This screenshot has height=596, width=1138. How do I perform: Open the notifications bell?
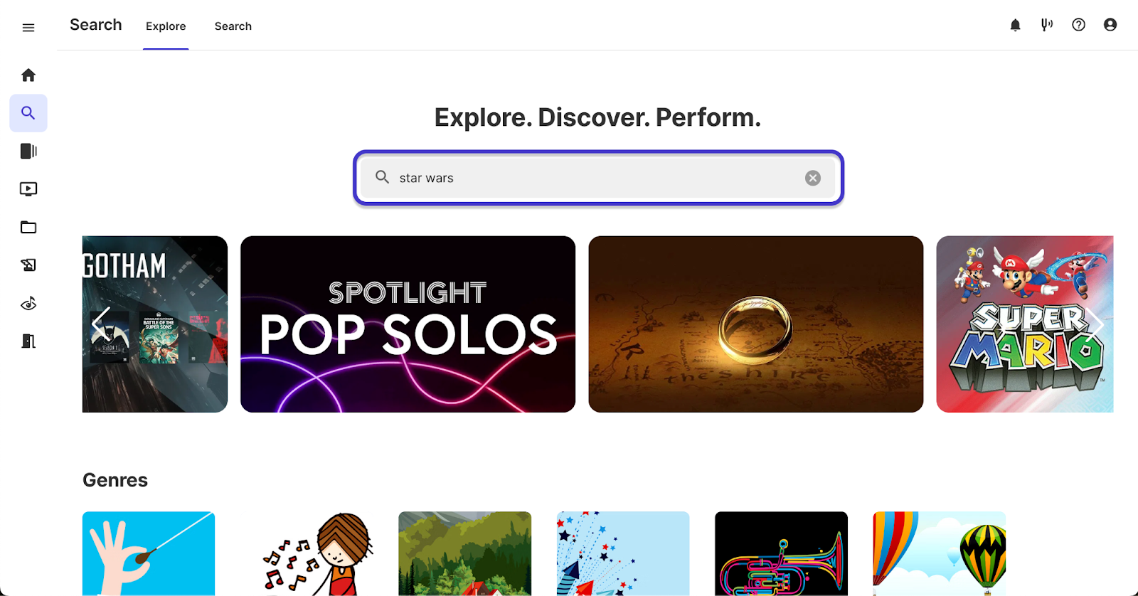(1016, 25)
